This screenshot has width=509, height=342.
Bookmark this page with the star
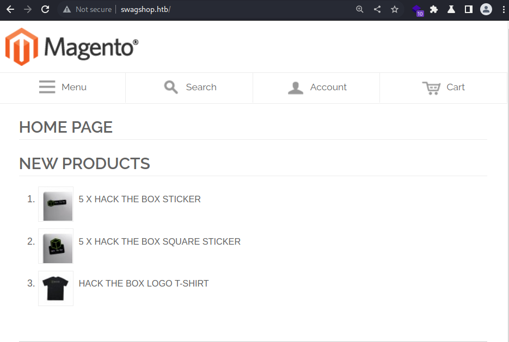click(x=395, y=9)
